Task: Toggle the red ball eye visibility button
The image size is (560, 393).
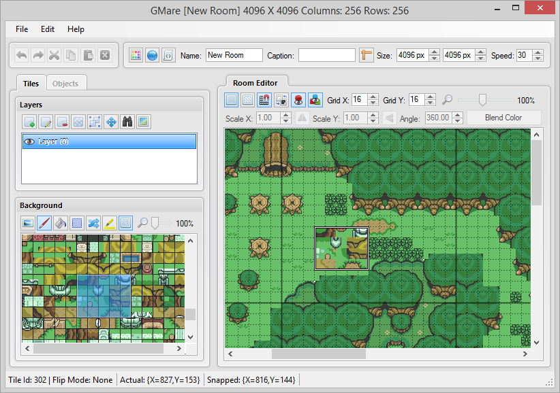Action: pyautogui.click(x=298, y=100)
